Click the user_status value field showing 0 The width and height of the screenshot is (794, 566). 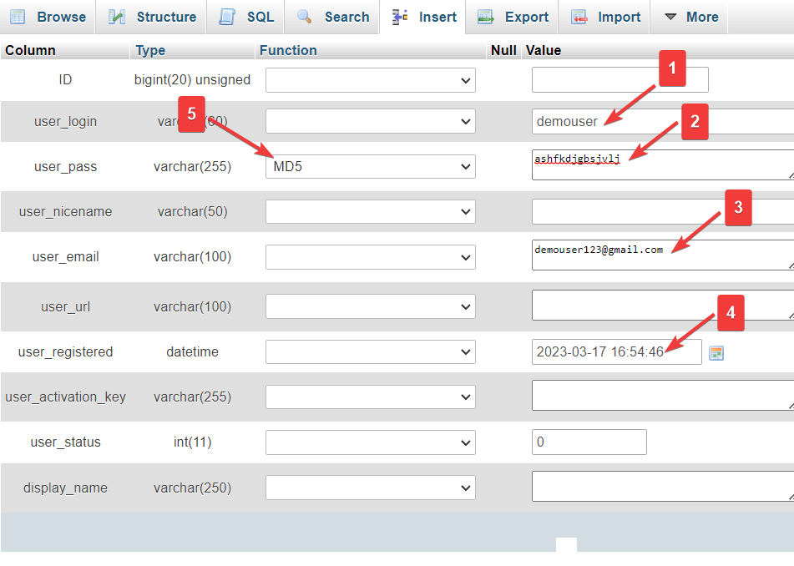tap(589, 442)
